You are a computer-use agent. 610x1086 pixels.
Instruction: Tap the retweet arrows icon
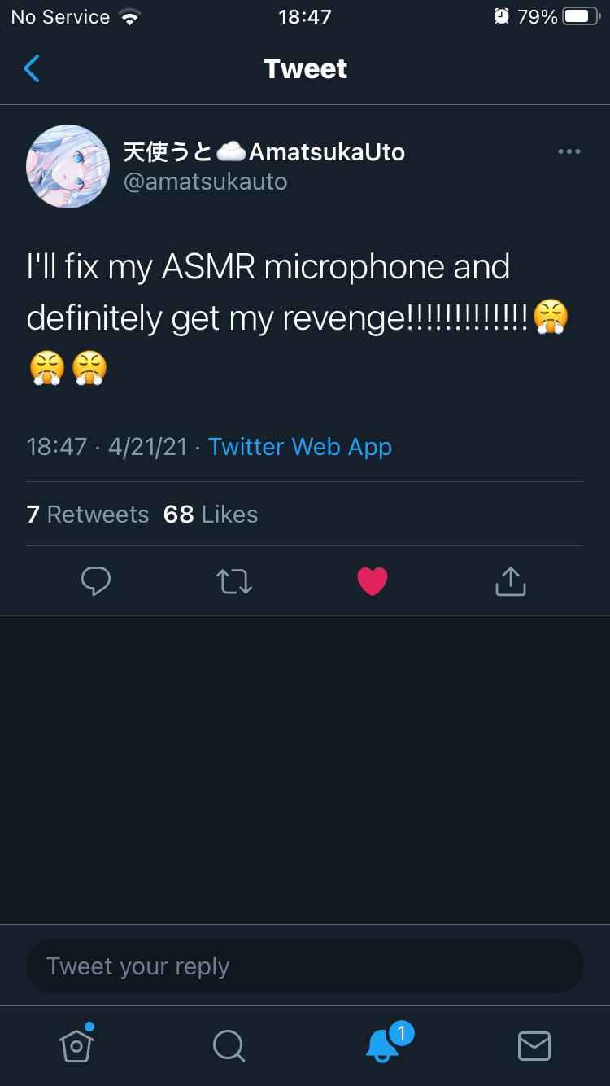click(234, 581)
